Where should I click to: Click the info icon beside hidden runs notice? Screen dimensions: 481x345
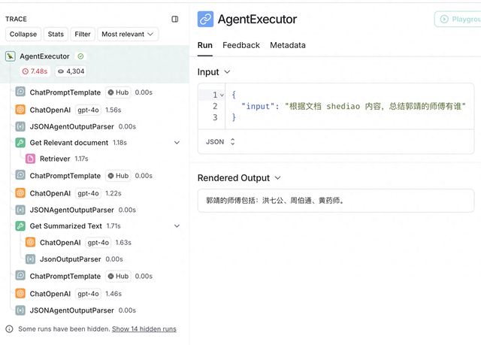click(x=10, y=329)
